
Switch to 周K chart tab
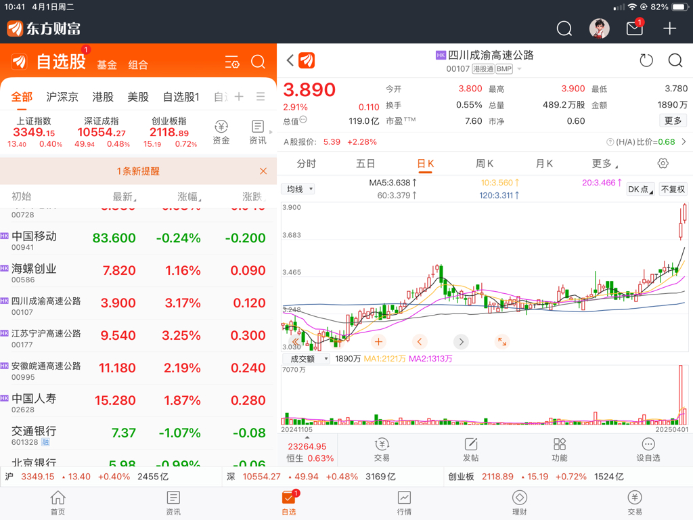[x=485, y=164]
